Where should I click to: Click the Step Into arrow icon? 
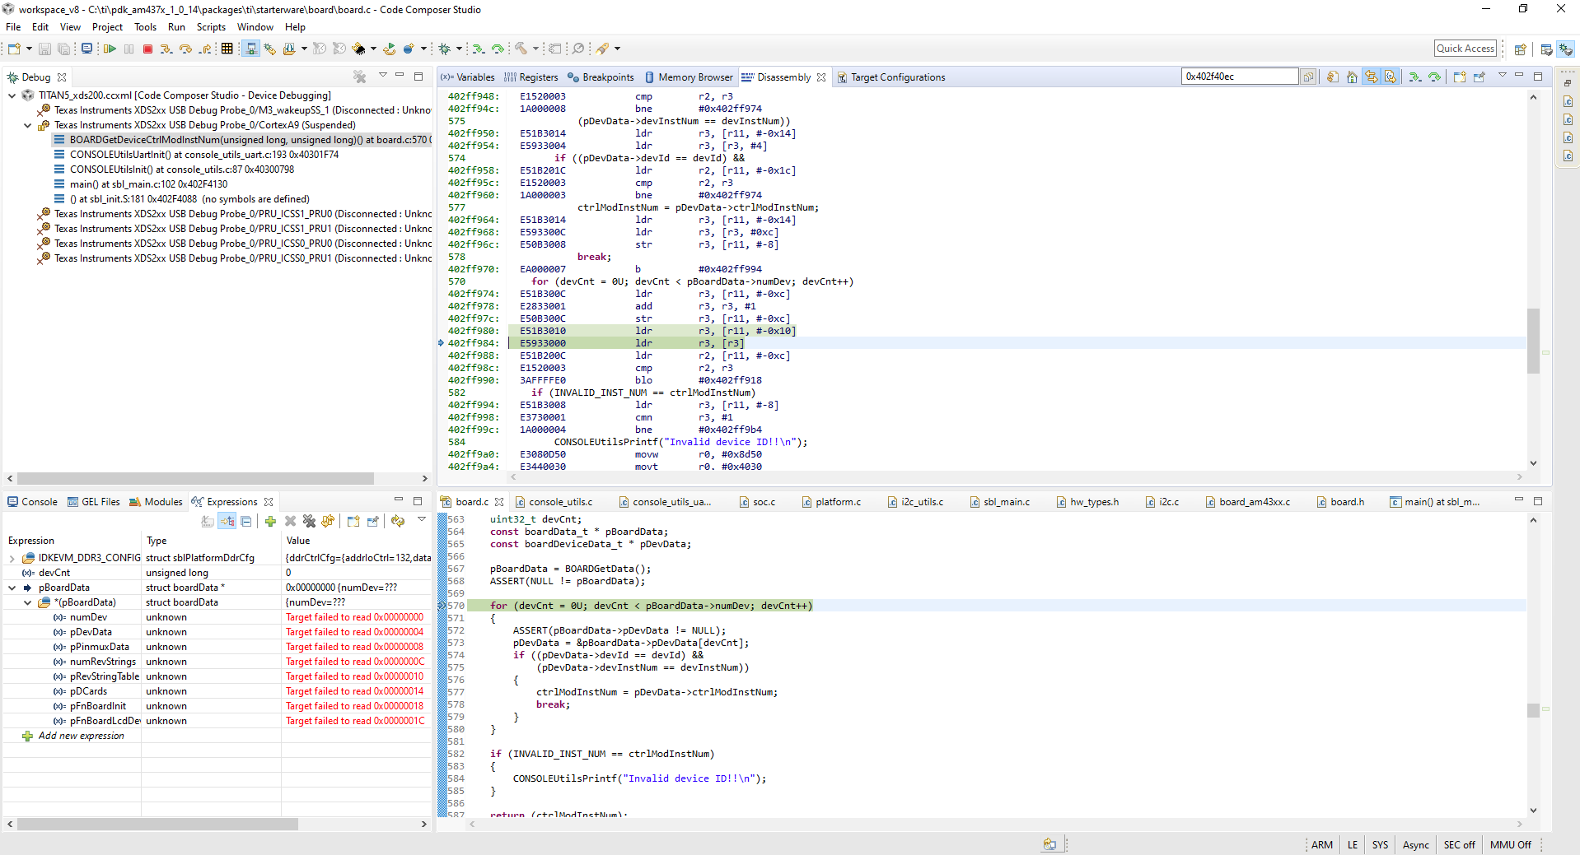coord(166,49)
